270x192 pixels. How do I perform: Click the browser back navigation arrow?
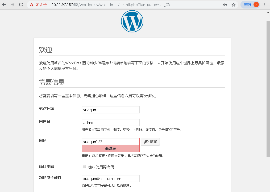[x=4, y=5]
